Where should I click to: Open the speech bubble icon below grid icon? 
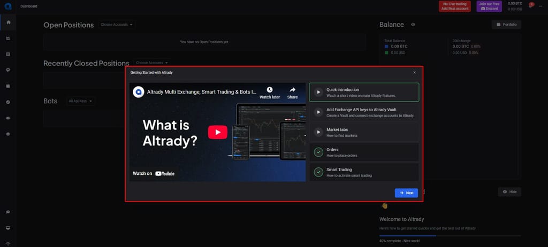(x=8, y=70)
